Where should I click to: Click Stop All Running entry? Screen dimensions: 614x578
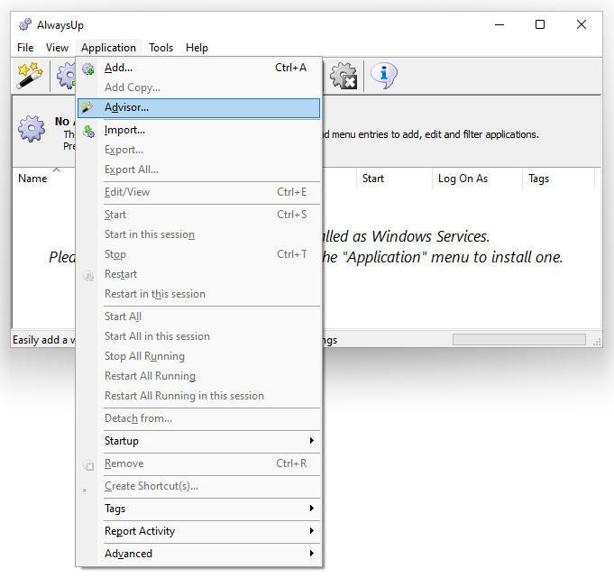[199, 356]
